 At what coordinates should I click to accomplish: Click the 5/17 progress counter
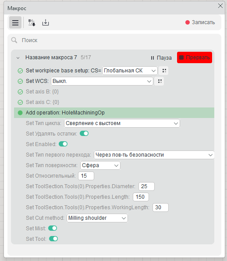[x=85, y=57]
